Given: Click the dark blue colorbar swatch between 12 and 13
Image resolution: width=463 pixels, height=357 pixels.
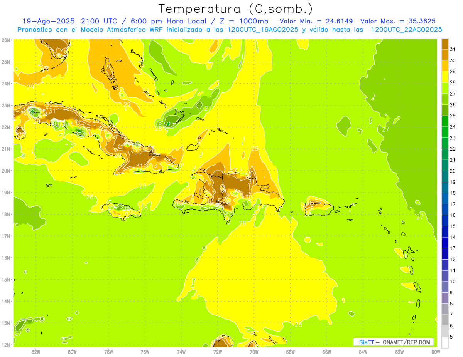Looking at the screenshot, I should (x=445, y=254).
